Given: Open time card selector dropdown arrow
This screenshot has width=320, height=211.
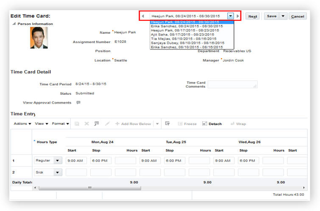Looking at the screenshot, I should [231, 16].
